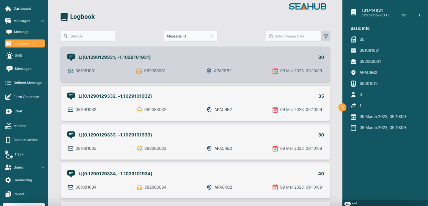Click the Track route icon
The height and width of the screenshot is (206, 428).
[9, 154]
